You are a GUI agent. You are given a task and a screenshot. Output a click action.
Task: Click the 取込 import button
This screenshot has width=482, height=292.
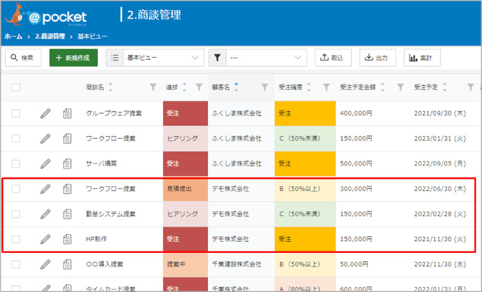(333, 58)
